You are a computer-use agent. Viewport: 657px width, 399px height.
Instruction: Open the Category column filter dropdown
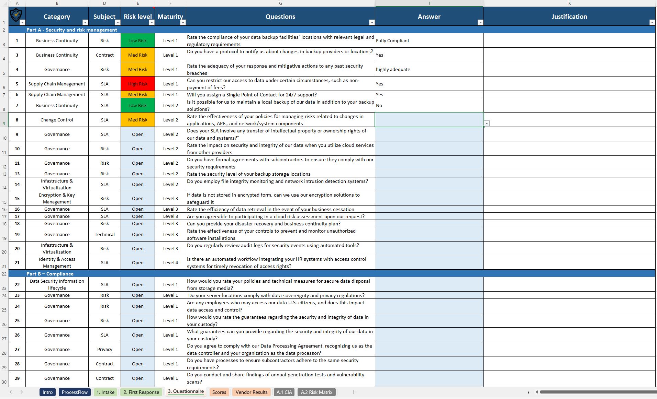pos(85,23)
